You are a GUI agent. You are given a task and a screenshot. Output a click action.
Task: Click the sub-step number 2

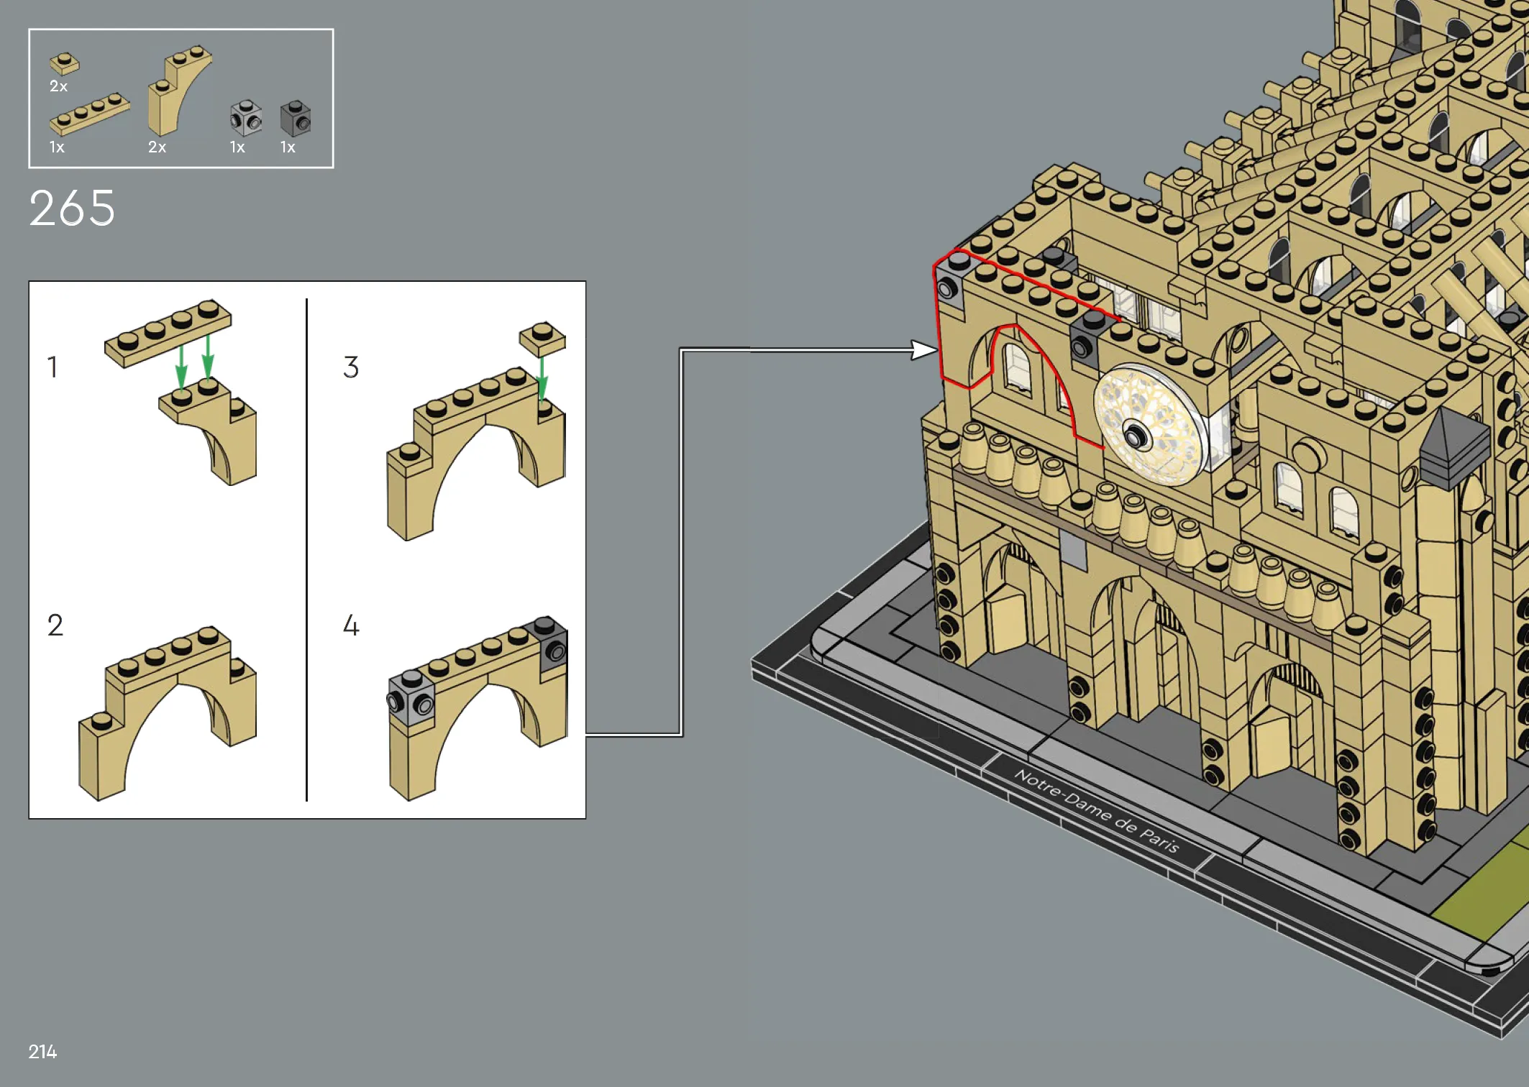(55, 625)
